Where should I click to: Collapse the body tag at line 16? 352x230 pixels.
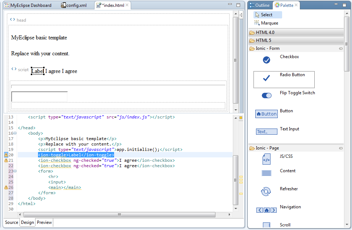click(x=15, y=133)
